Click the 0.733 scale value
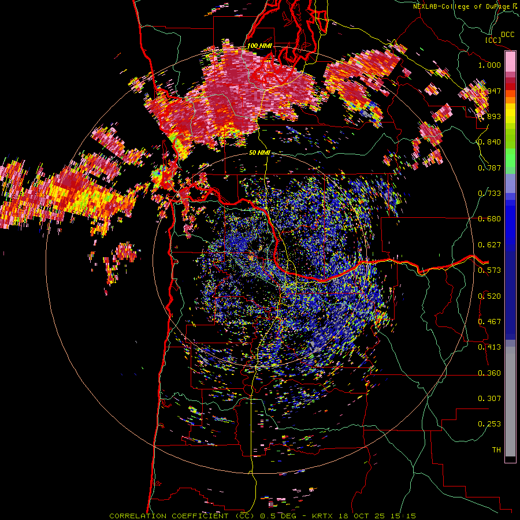520x520 pixels. click(x=489, y=194)
